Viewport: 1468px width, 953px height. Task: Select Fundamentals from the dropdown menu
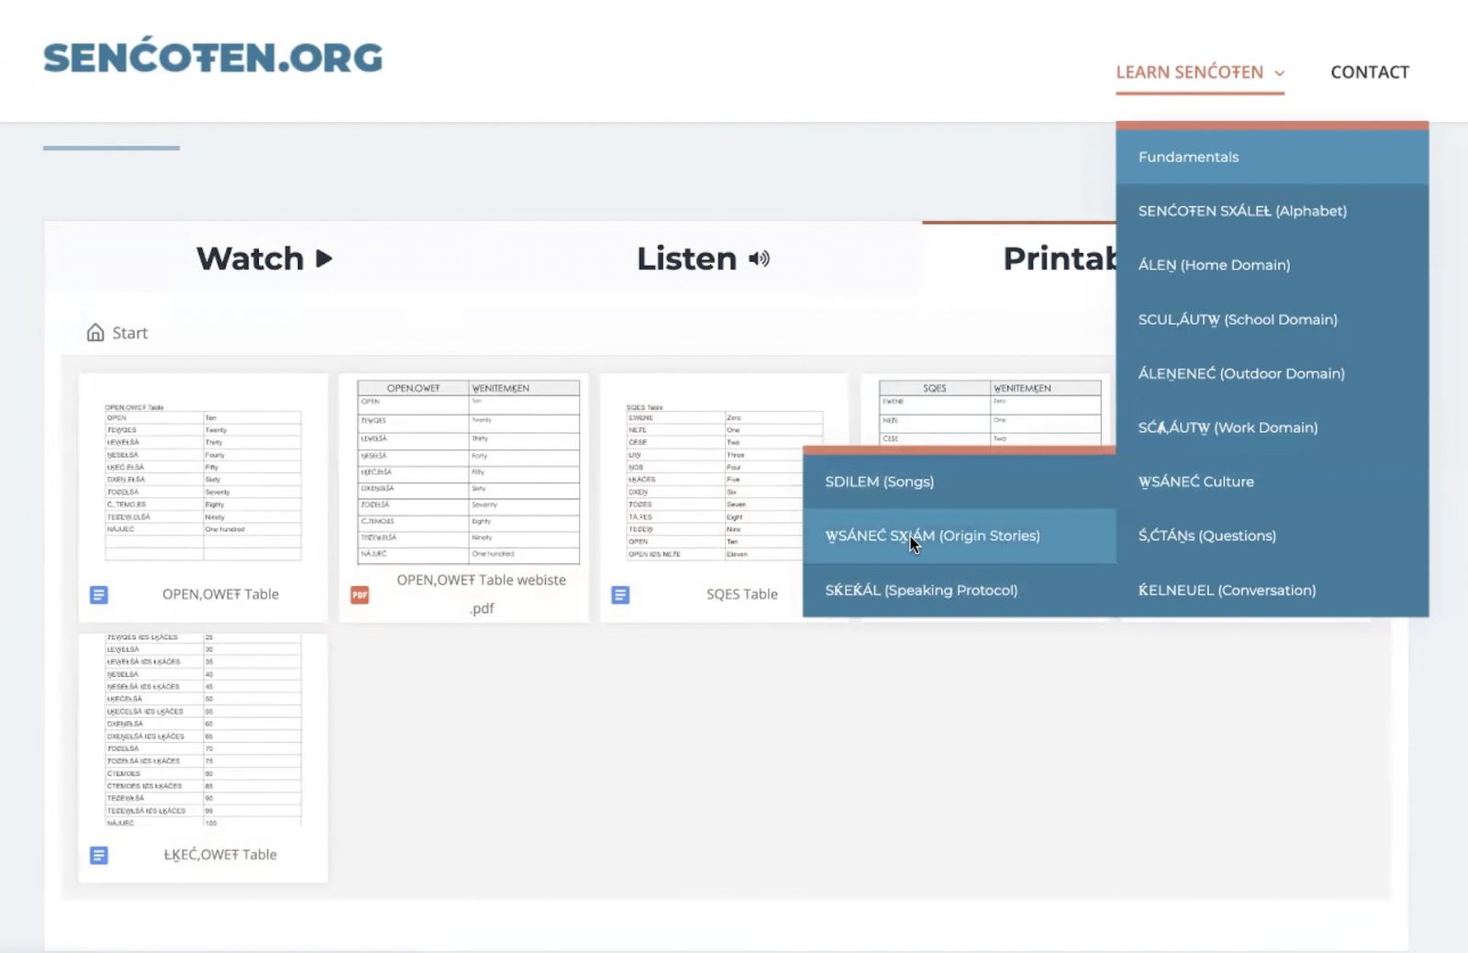pos(1188,157)
